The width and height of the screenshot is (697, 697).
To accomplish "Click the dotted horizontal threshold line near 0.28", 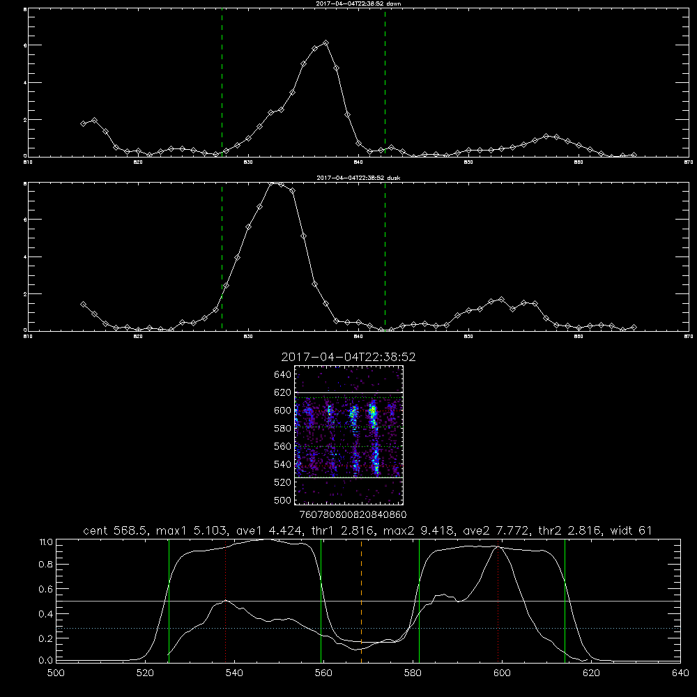I will pyautogui.click(x=368, y=628).
